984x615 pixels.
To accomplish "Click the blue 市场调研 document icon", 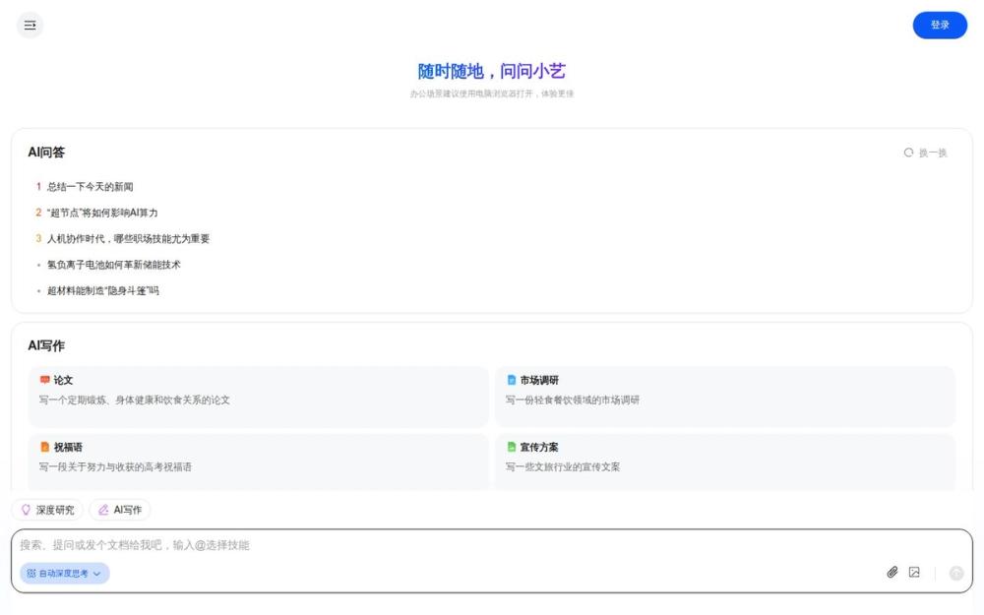I will pyautogui.click(x=512, y=380).
